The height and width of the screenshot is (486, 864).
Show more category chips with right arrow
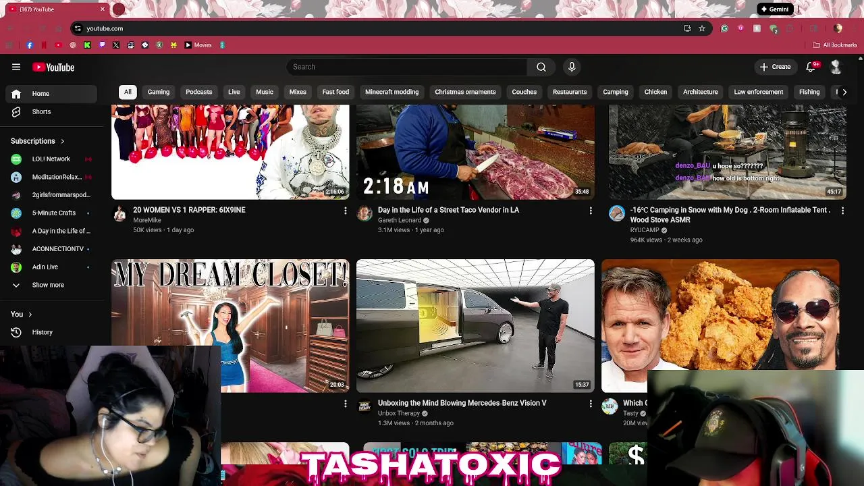[x=844, y=92]
